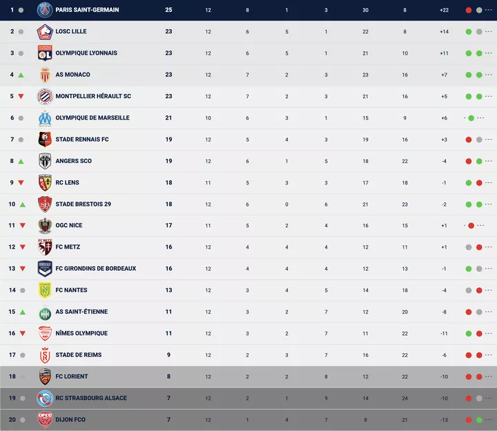Click the Stade Rennais FC crest
497x431 pixels.
coord(45,140)
